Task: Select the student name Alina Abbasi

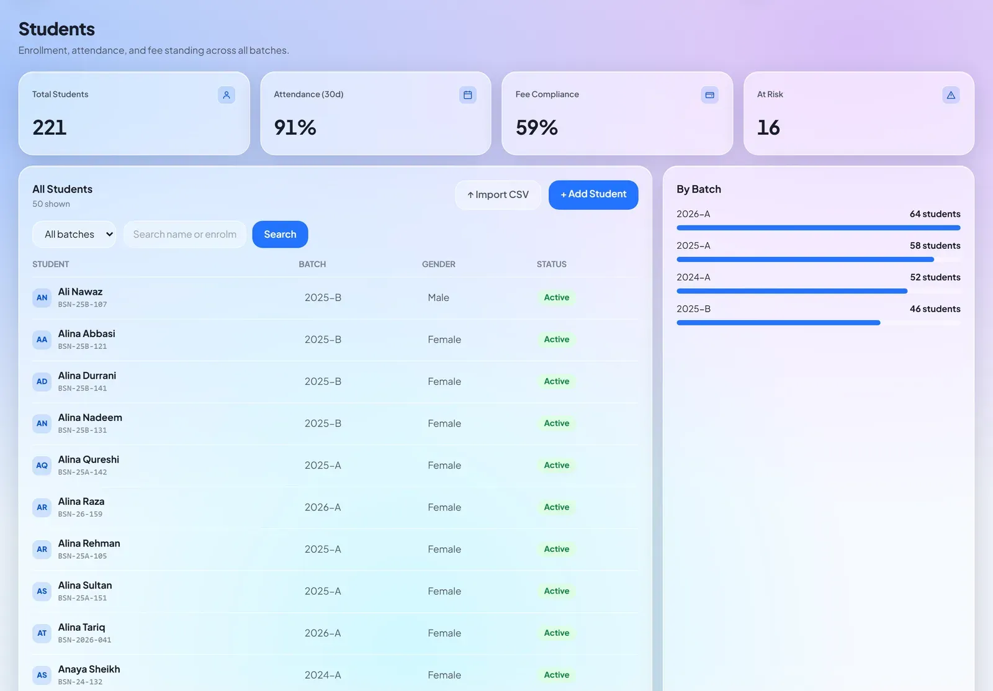Action: point(87,334)
